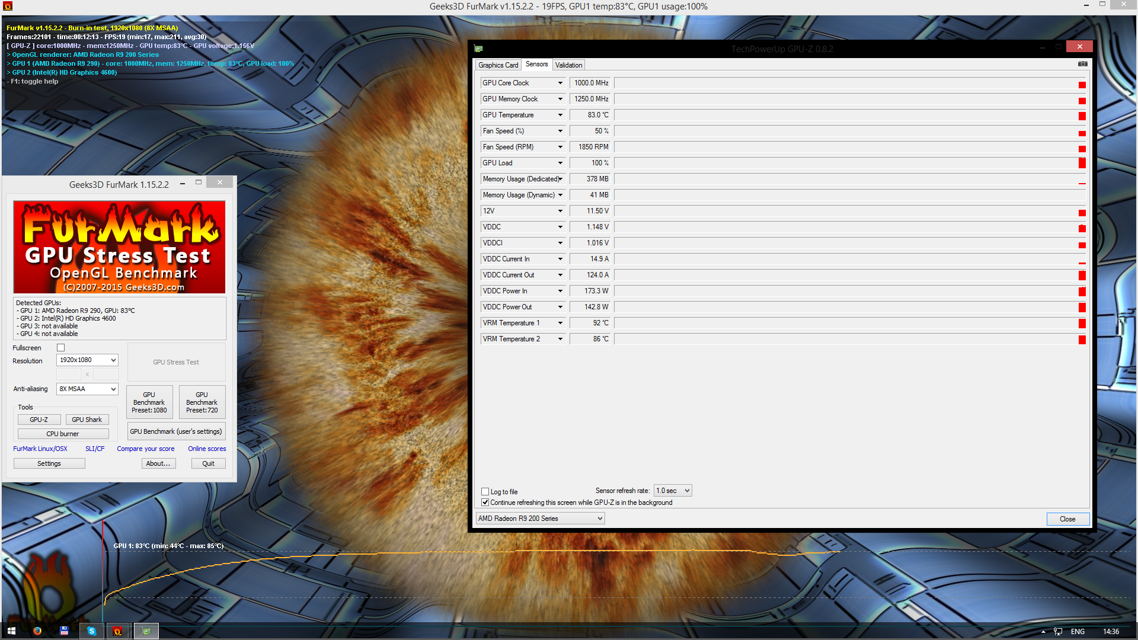Click the GPU-Z screenshot camera icon

(1082, 64)
